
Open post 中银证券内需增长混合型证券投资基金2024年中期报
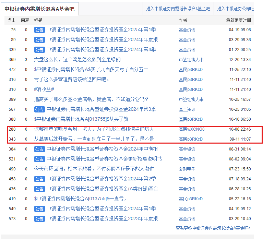pos(102,149)
